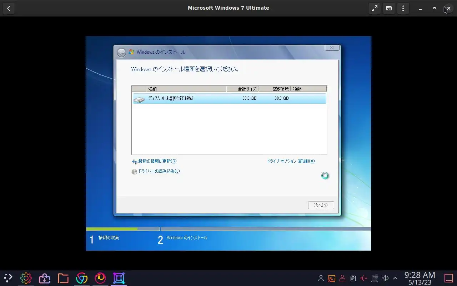Open the clipboard tray icon
This screenshot has width=457, height=286.
pyautogui.click(x=353, y=278)
